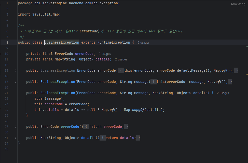The image size is (248, 163).
Task: Click the green stripe mark near line 9
Action: 247,47
